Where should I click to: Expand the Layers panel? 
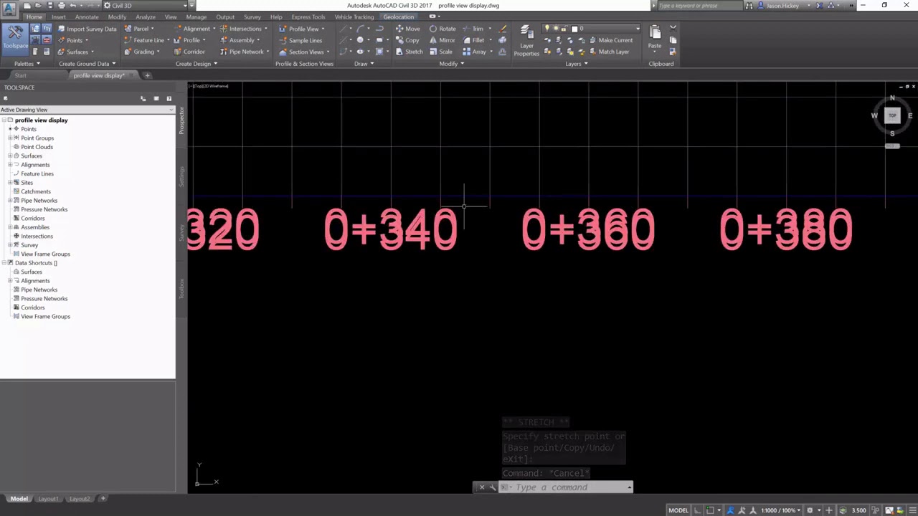pos(577,64)
